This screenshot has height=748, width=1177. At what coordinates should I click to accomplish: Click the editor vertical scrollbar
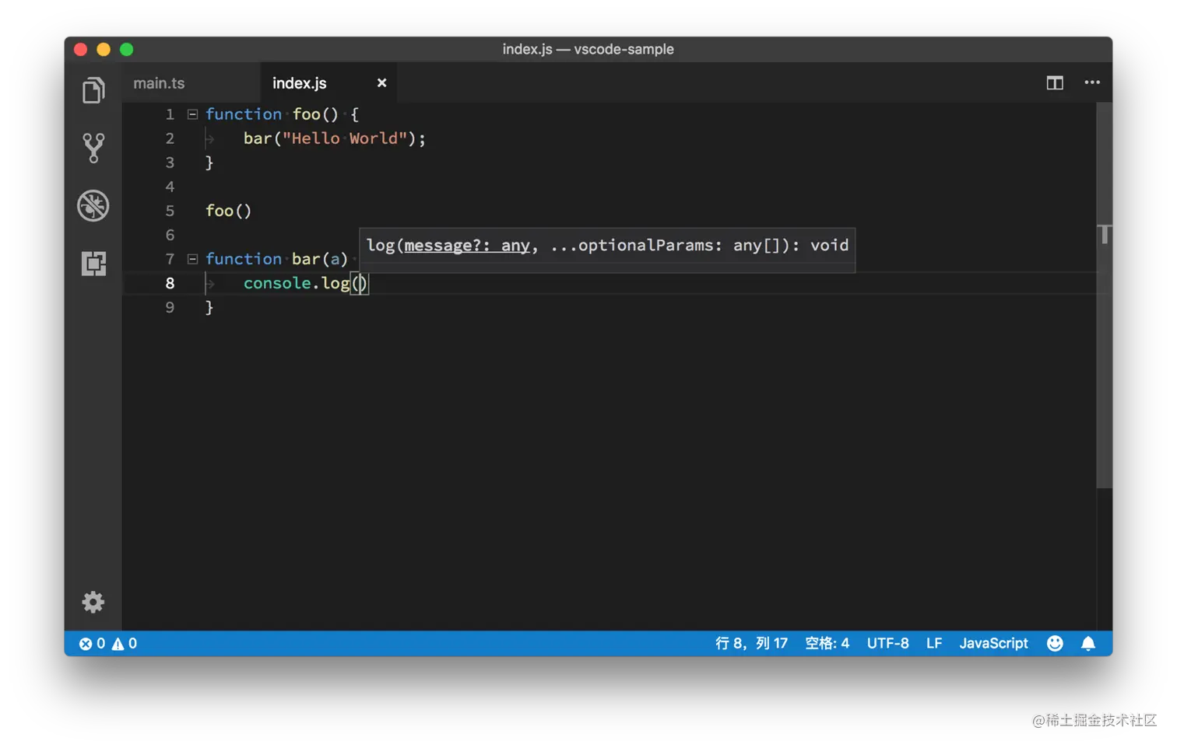point(1104,295)
